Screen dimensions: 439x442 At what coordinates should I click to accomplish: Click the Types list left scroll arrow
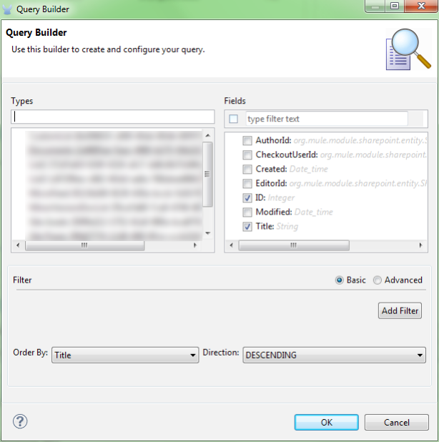18,245
